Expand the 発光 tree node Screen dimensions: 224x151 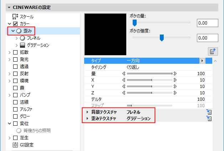pyautogui.click(x=9, y=59)
